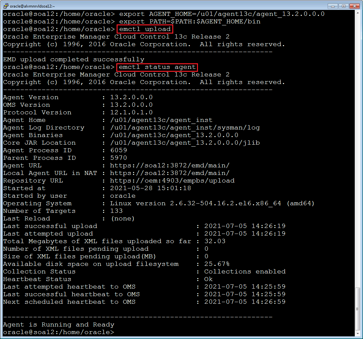Click the Local Agent URL in NAT value
Screen dimensions: 363x339
point(169,173)
